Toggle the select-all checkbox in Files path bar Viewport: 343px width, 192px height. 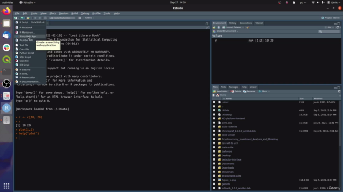tap(214, 95)
